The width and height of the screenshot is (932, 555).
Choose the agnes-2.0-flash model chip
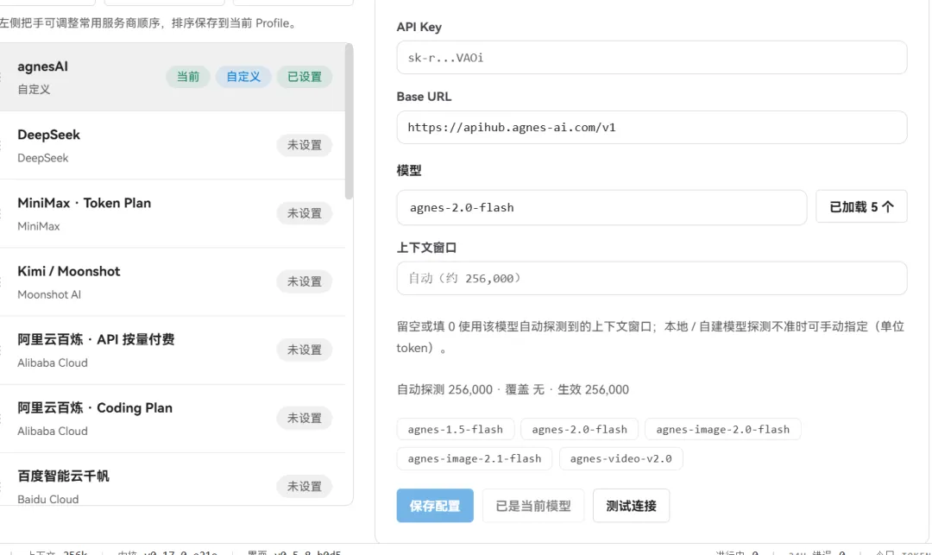coord(580,430)
